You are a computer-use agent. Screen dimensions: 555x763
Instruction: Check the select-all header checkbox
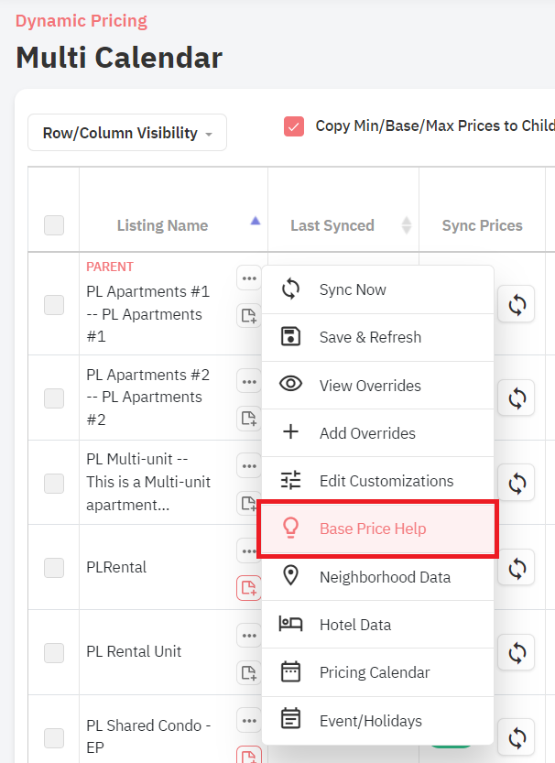pos(54,225)
